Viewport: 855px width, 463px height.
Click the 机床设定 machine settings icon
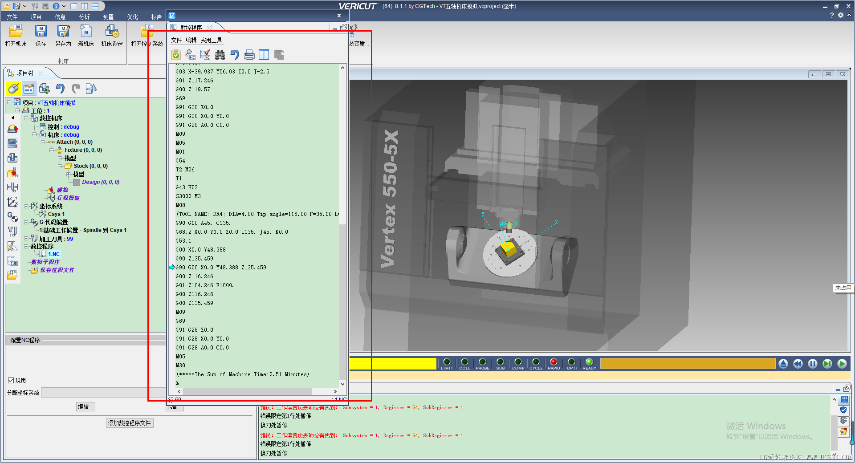[x=112, y=32]
